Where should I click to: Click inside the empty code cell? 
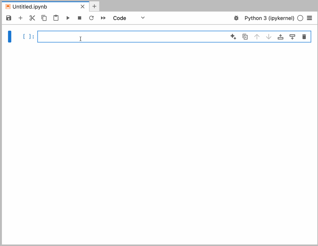109,36
